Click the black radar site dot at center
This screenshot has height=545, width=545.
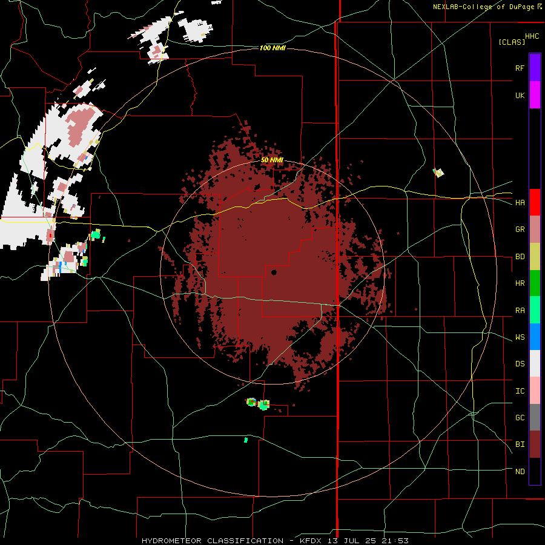click(x=274, y=272)
